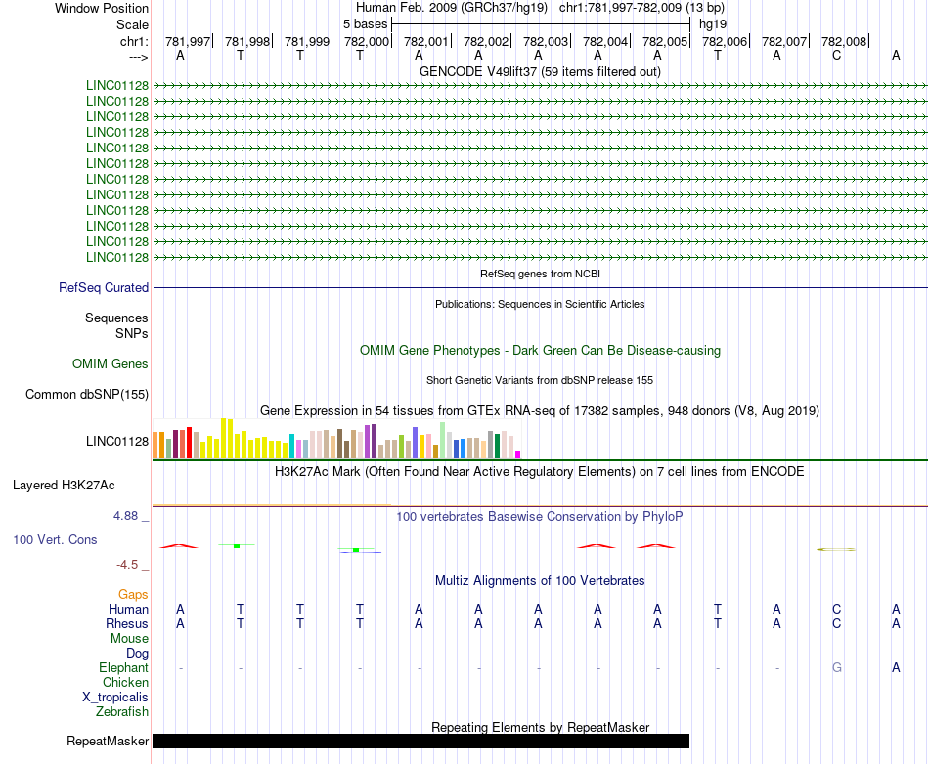Select position label 781,997

click(188, 41)
